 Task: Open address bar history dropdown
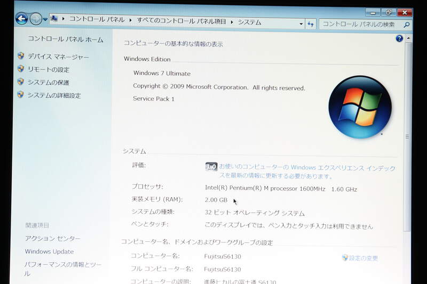pos(301,24)
